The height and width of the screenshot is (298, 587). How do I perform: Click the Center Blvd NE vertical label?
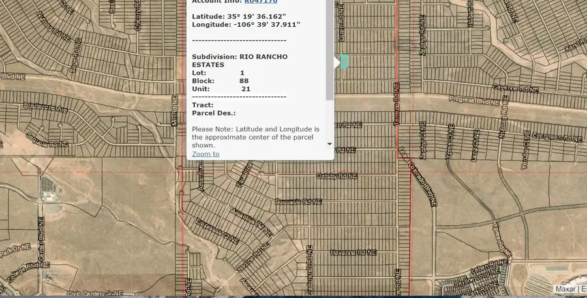[41, 239]
